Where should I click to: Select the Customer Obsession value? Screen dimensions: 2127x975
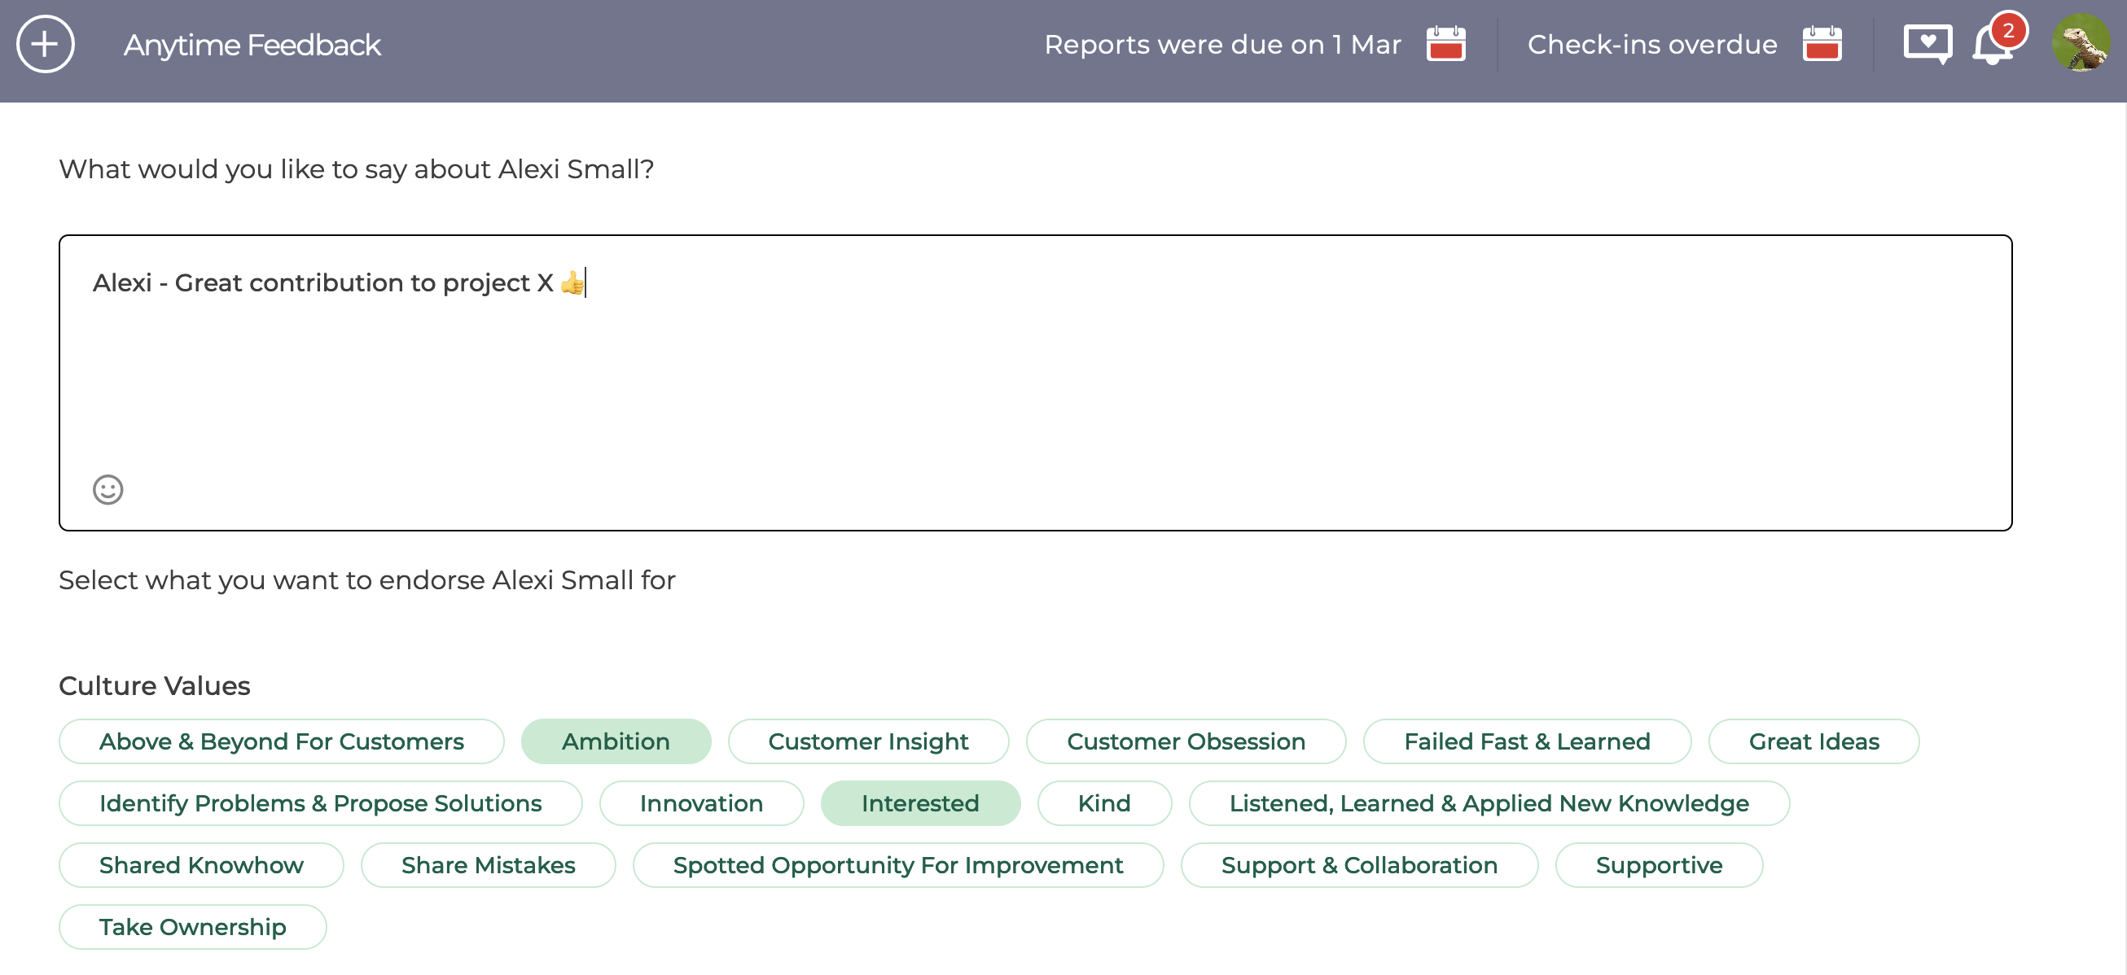tap(1186, 741)
